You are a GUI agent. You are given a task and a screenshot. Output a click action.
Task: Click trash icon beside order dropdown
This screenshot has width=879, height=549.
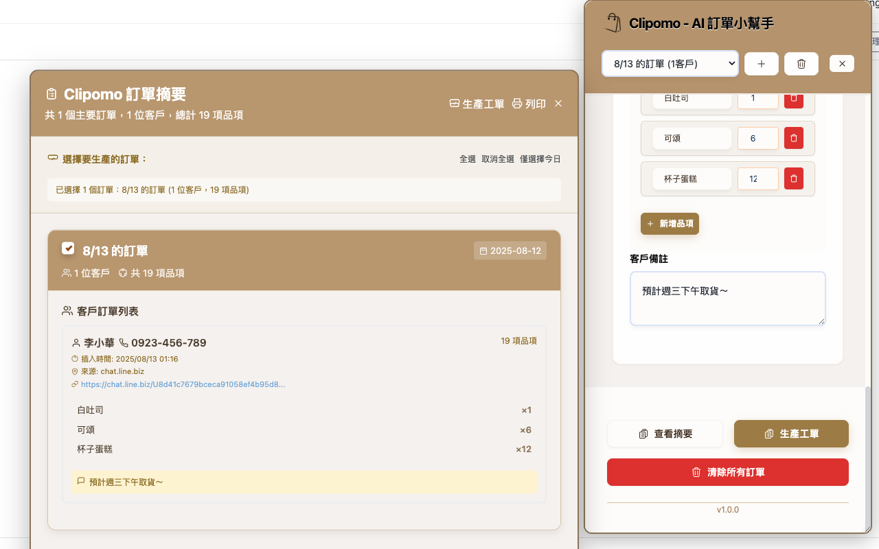tap(801, 64)
